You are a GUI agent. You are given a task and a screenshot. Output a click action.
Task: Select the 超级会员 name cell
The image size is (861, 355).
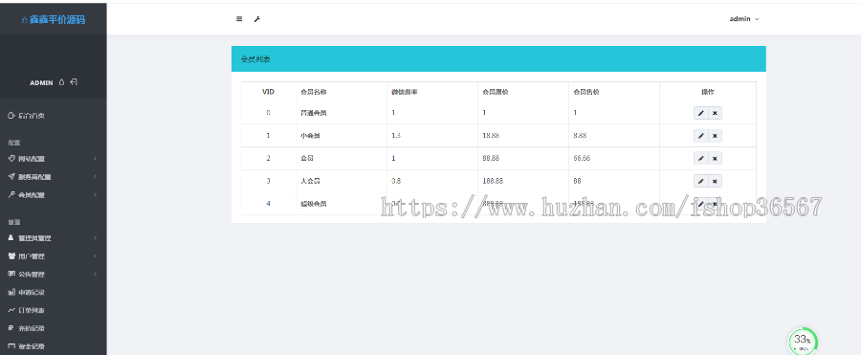(314, 203)
